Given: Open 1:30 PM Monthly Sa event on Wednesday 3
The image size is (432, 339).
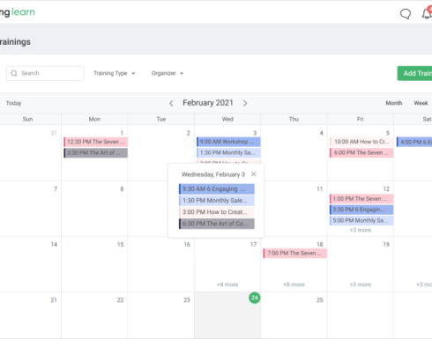Looking at the screenshot, I should pyautogui.click(x=228, y=152).
